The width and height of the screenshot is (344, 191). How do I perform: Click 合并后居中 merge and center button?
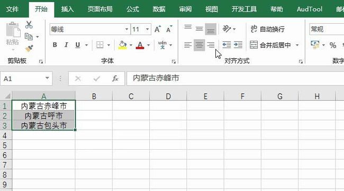270,45
